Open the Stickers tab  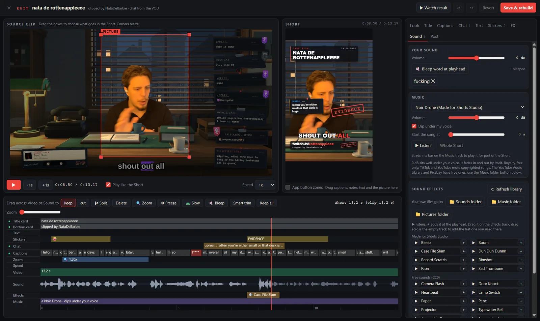[496, 26]
